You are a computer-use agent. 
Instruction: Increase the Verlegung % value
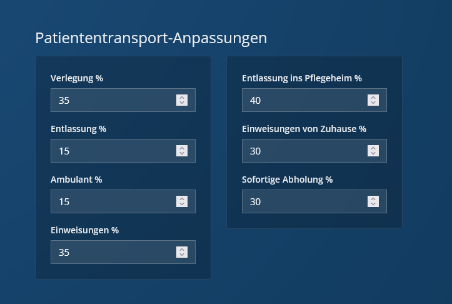[x=182, y=98]
